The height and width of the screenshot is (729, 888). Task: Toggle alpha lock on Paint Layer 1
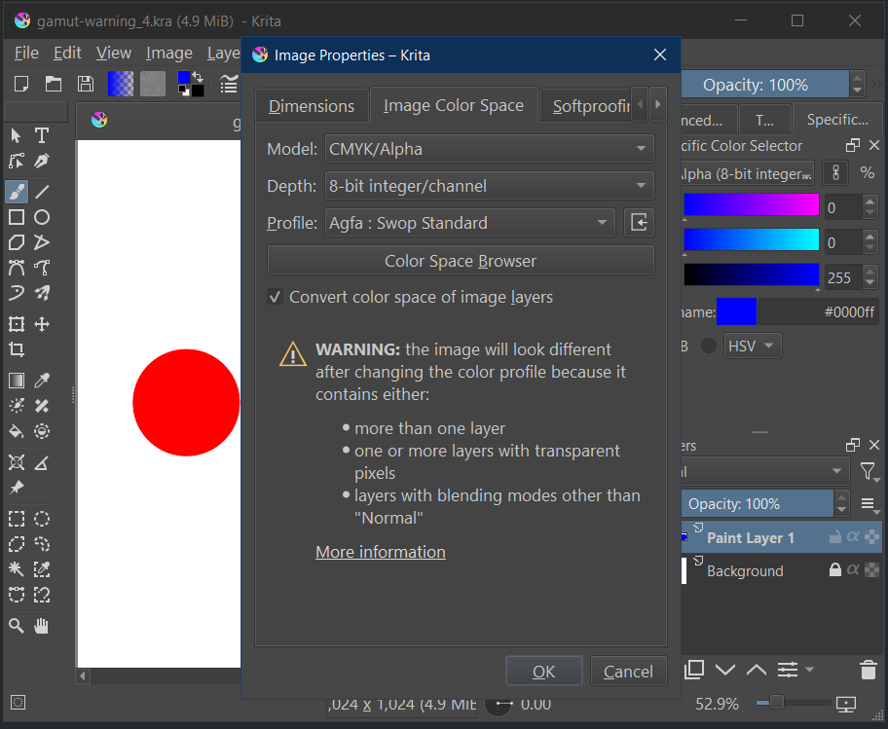[x=853, y=537]
